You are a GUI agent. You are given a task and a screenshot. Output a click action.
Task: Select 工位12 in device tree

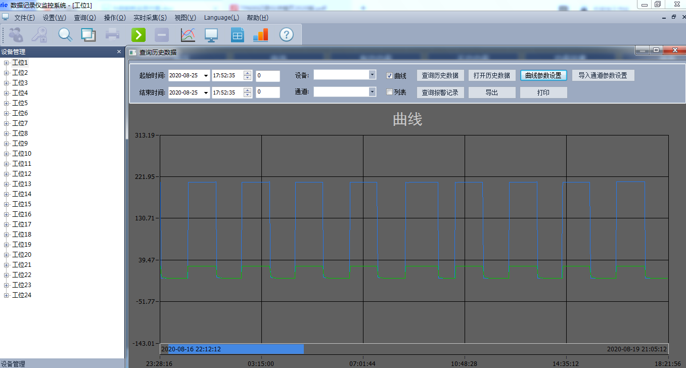[22, 174]
